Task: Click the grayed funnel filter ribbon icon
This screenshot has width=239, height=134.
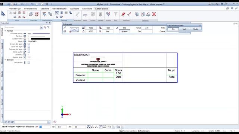Action: point(116,14)
